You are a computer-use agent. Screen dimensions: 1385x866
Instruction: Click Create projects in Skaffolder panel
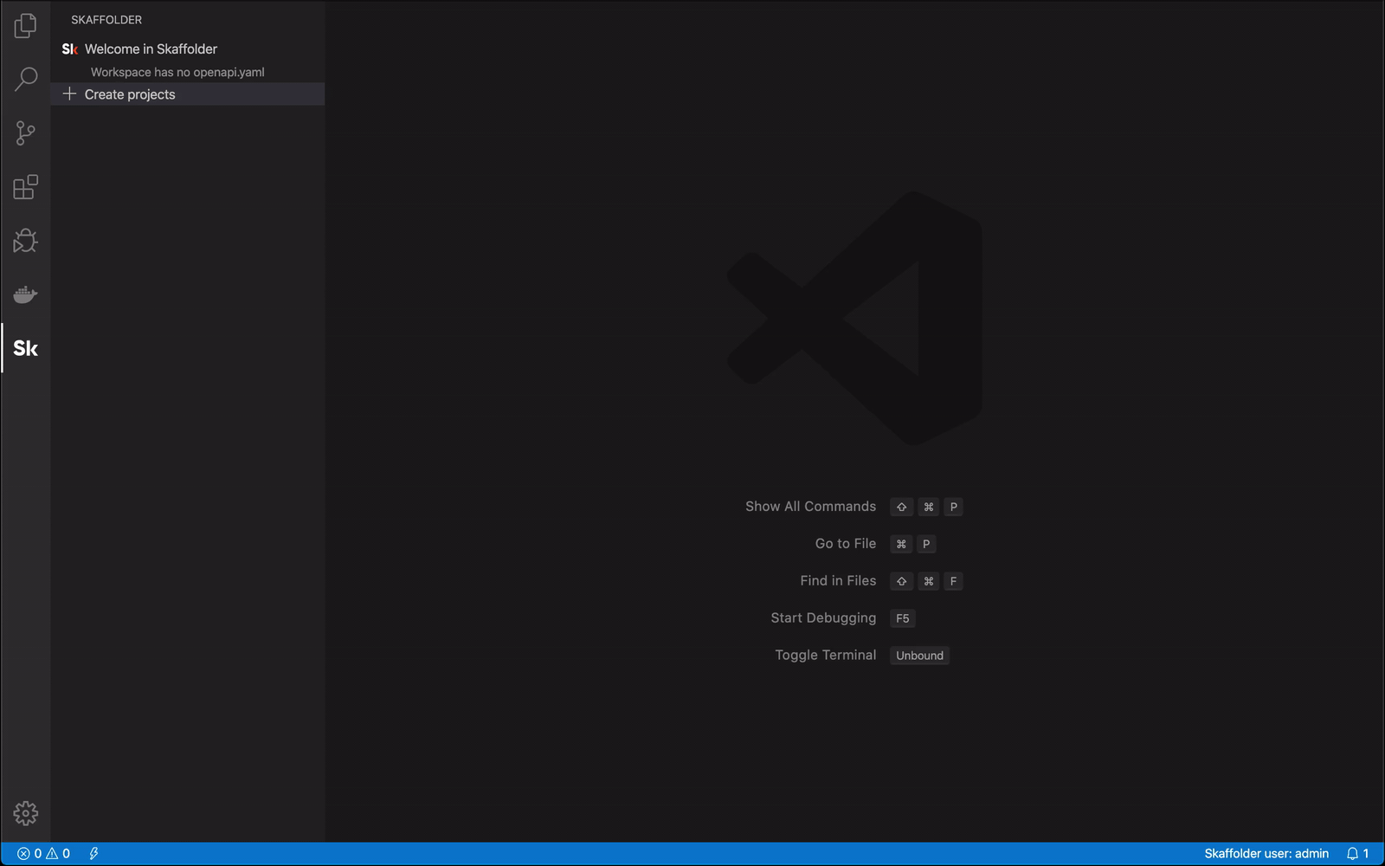[x=188, y=94]
